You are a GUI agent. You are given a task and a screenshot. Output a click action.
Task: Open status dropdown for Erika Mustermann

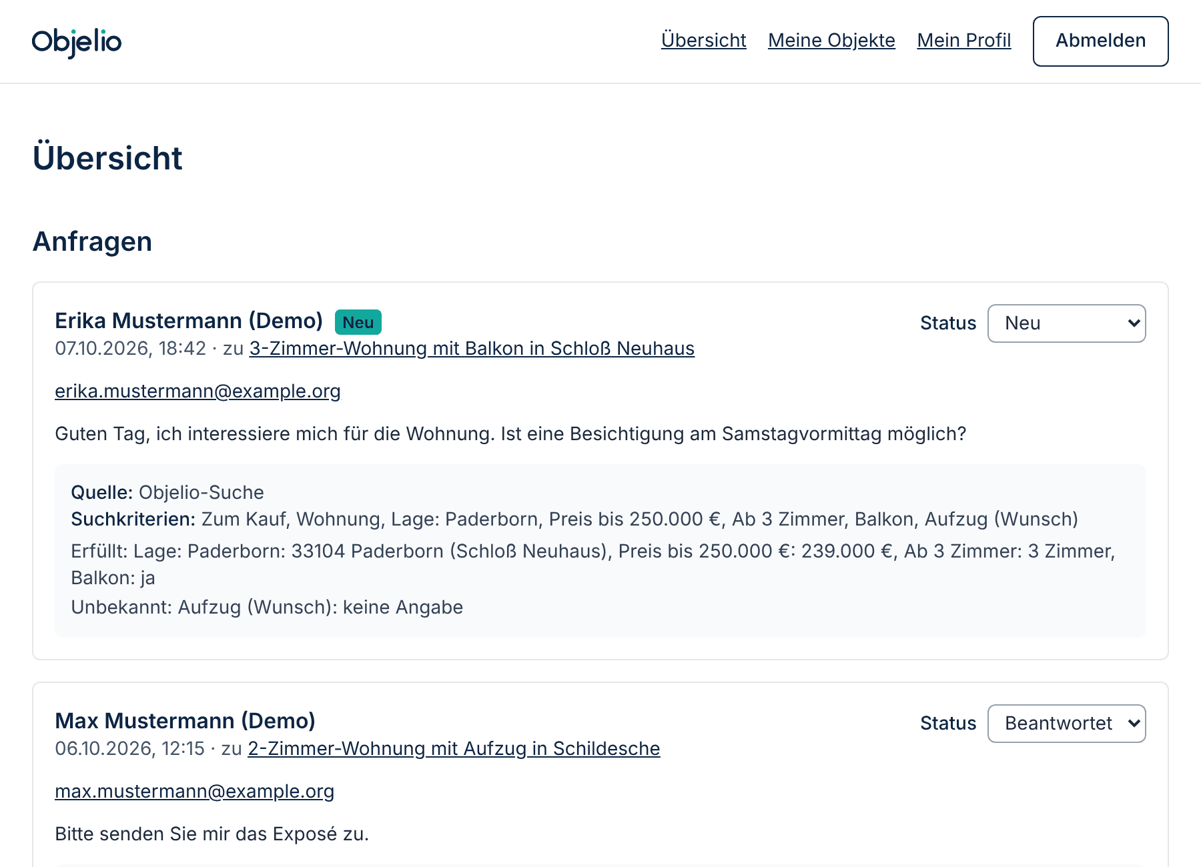1066,323
